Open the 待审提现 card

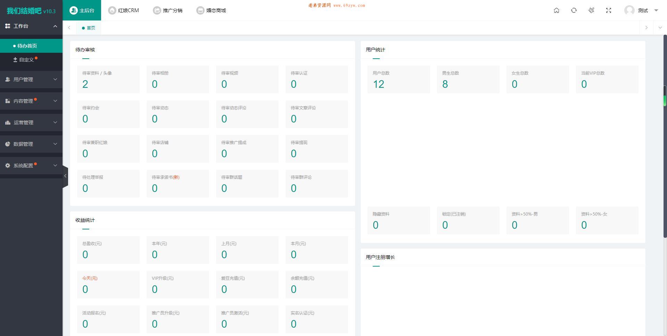(x=317, y=149)
